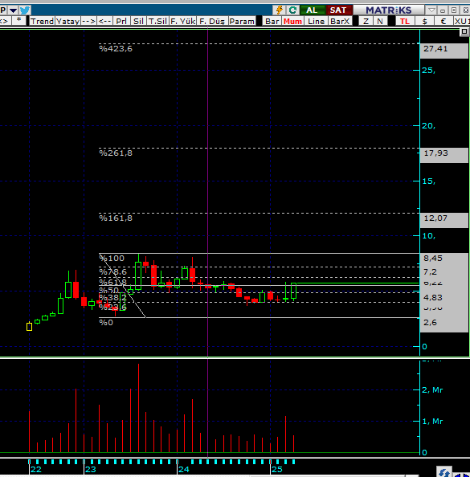
Task: Click the yellow candle at chart start
Action: (x=29, y=326)
